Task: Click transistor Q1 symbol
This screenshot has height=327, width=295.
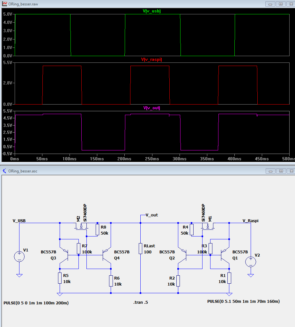Action: click(x=225, y=255)
